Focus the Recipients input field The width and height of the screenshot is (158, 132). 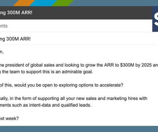[76, 26]
